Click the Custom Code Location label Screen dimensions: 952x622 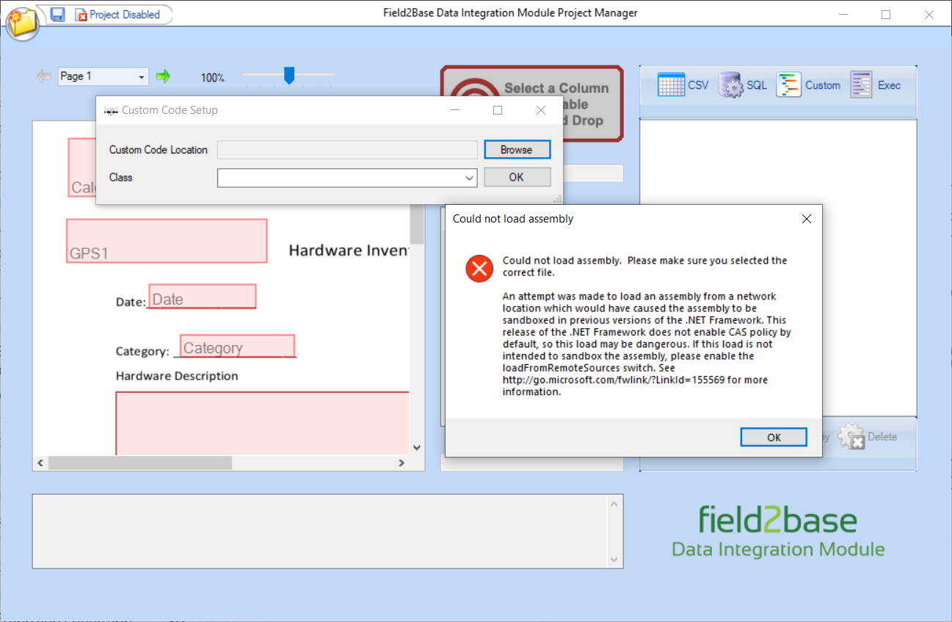click(159, 150)
